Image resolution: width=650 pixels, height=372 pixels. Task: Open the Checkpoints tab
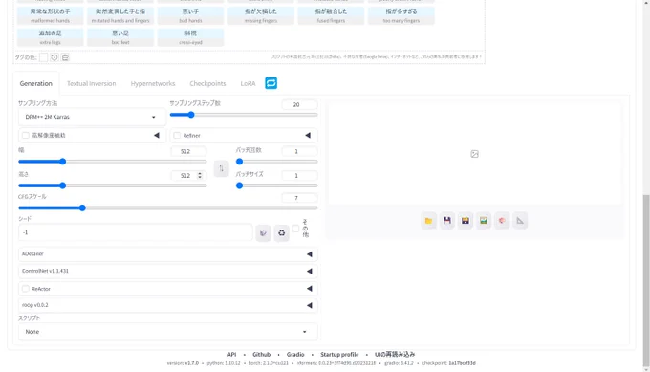pos(207,83)
